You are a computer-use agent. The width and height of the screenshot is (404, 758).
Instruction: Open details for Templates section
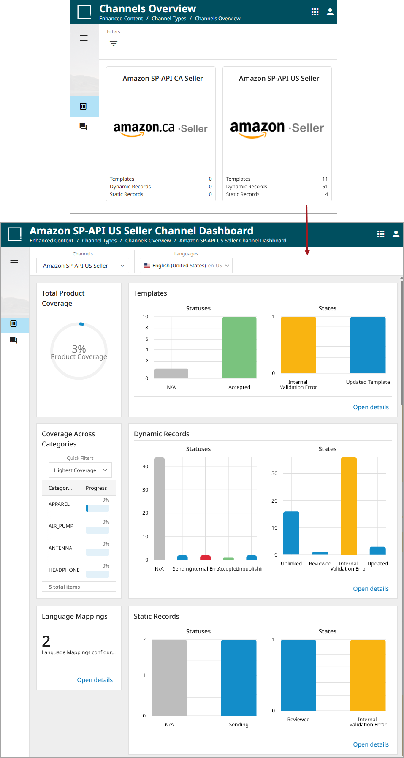[x=371, y=407]
